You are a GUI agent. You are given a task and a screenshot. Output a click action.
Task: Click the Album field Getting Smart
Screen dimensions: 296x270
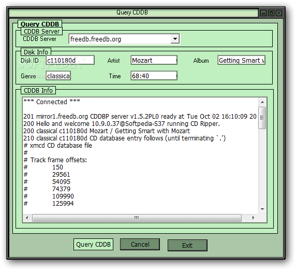242,60
